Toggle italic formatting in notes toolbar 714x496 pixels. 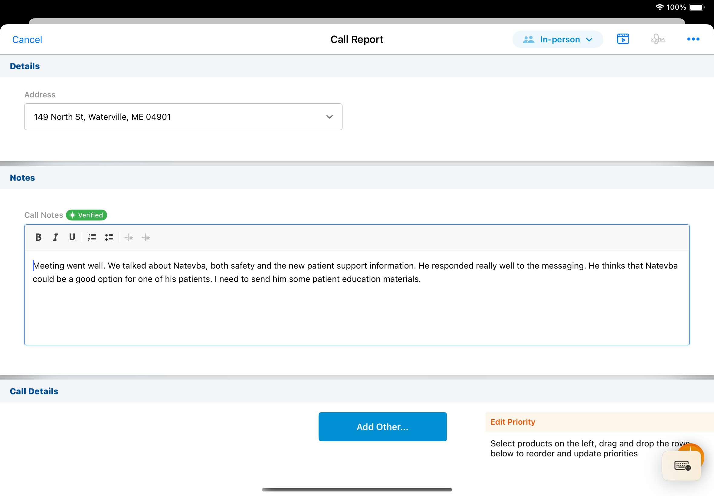point(55,237)
